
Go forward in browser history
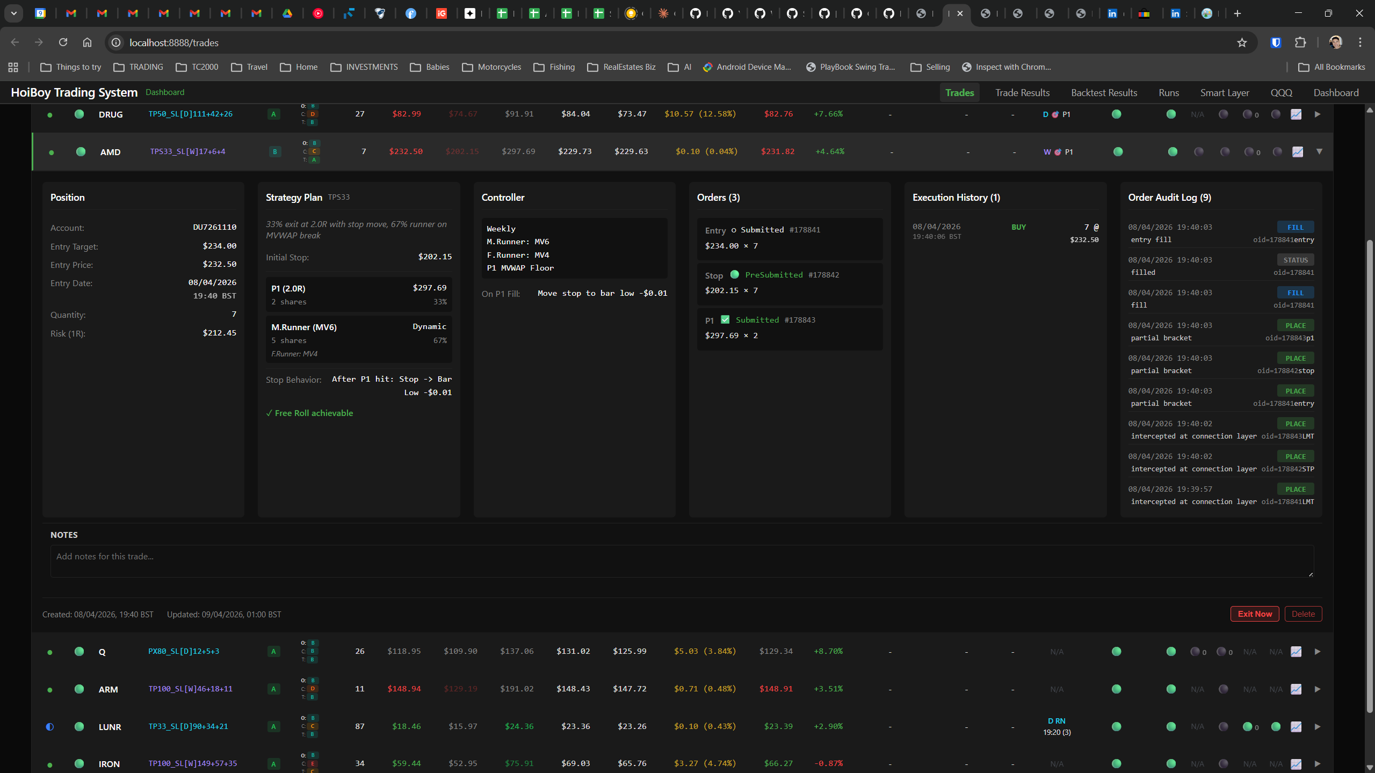pyautogui.click(x=39, y=42)
